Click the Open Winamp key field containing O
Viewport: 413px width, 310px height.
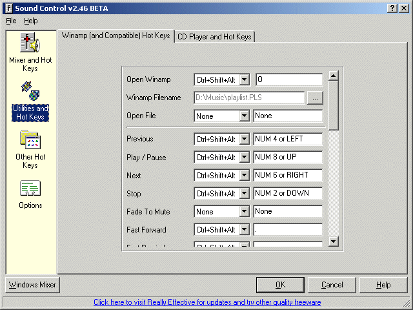tap(289, 79)
